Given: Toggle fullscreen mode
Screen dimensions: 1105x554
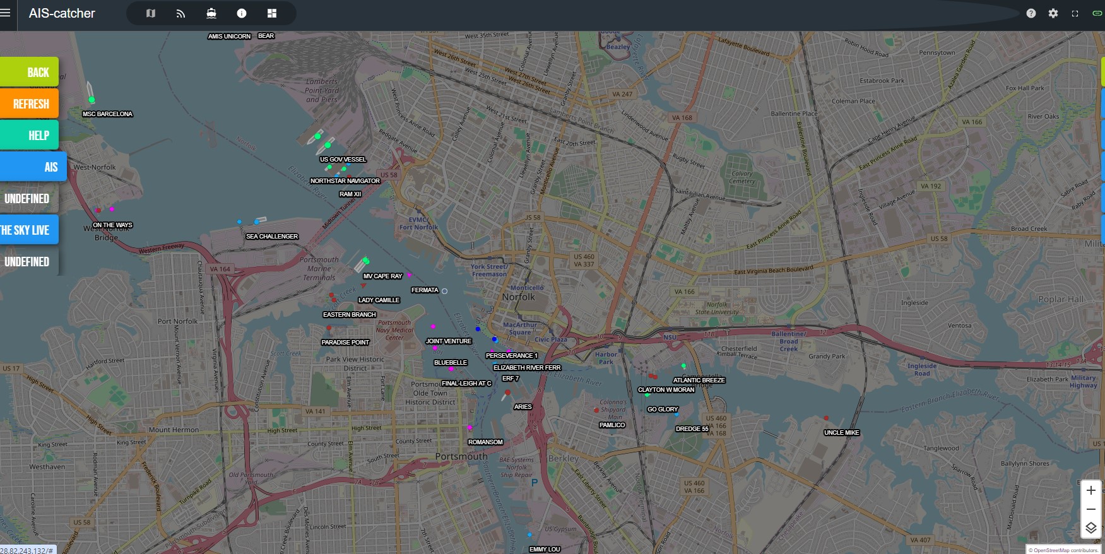Looking at the screenshot, I should pos(1075,13).
